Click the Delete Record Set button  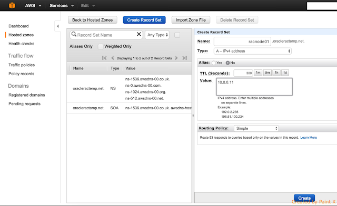(237, 20)
